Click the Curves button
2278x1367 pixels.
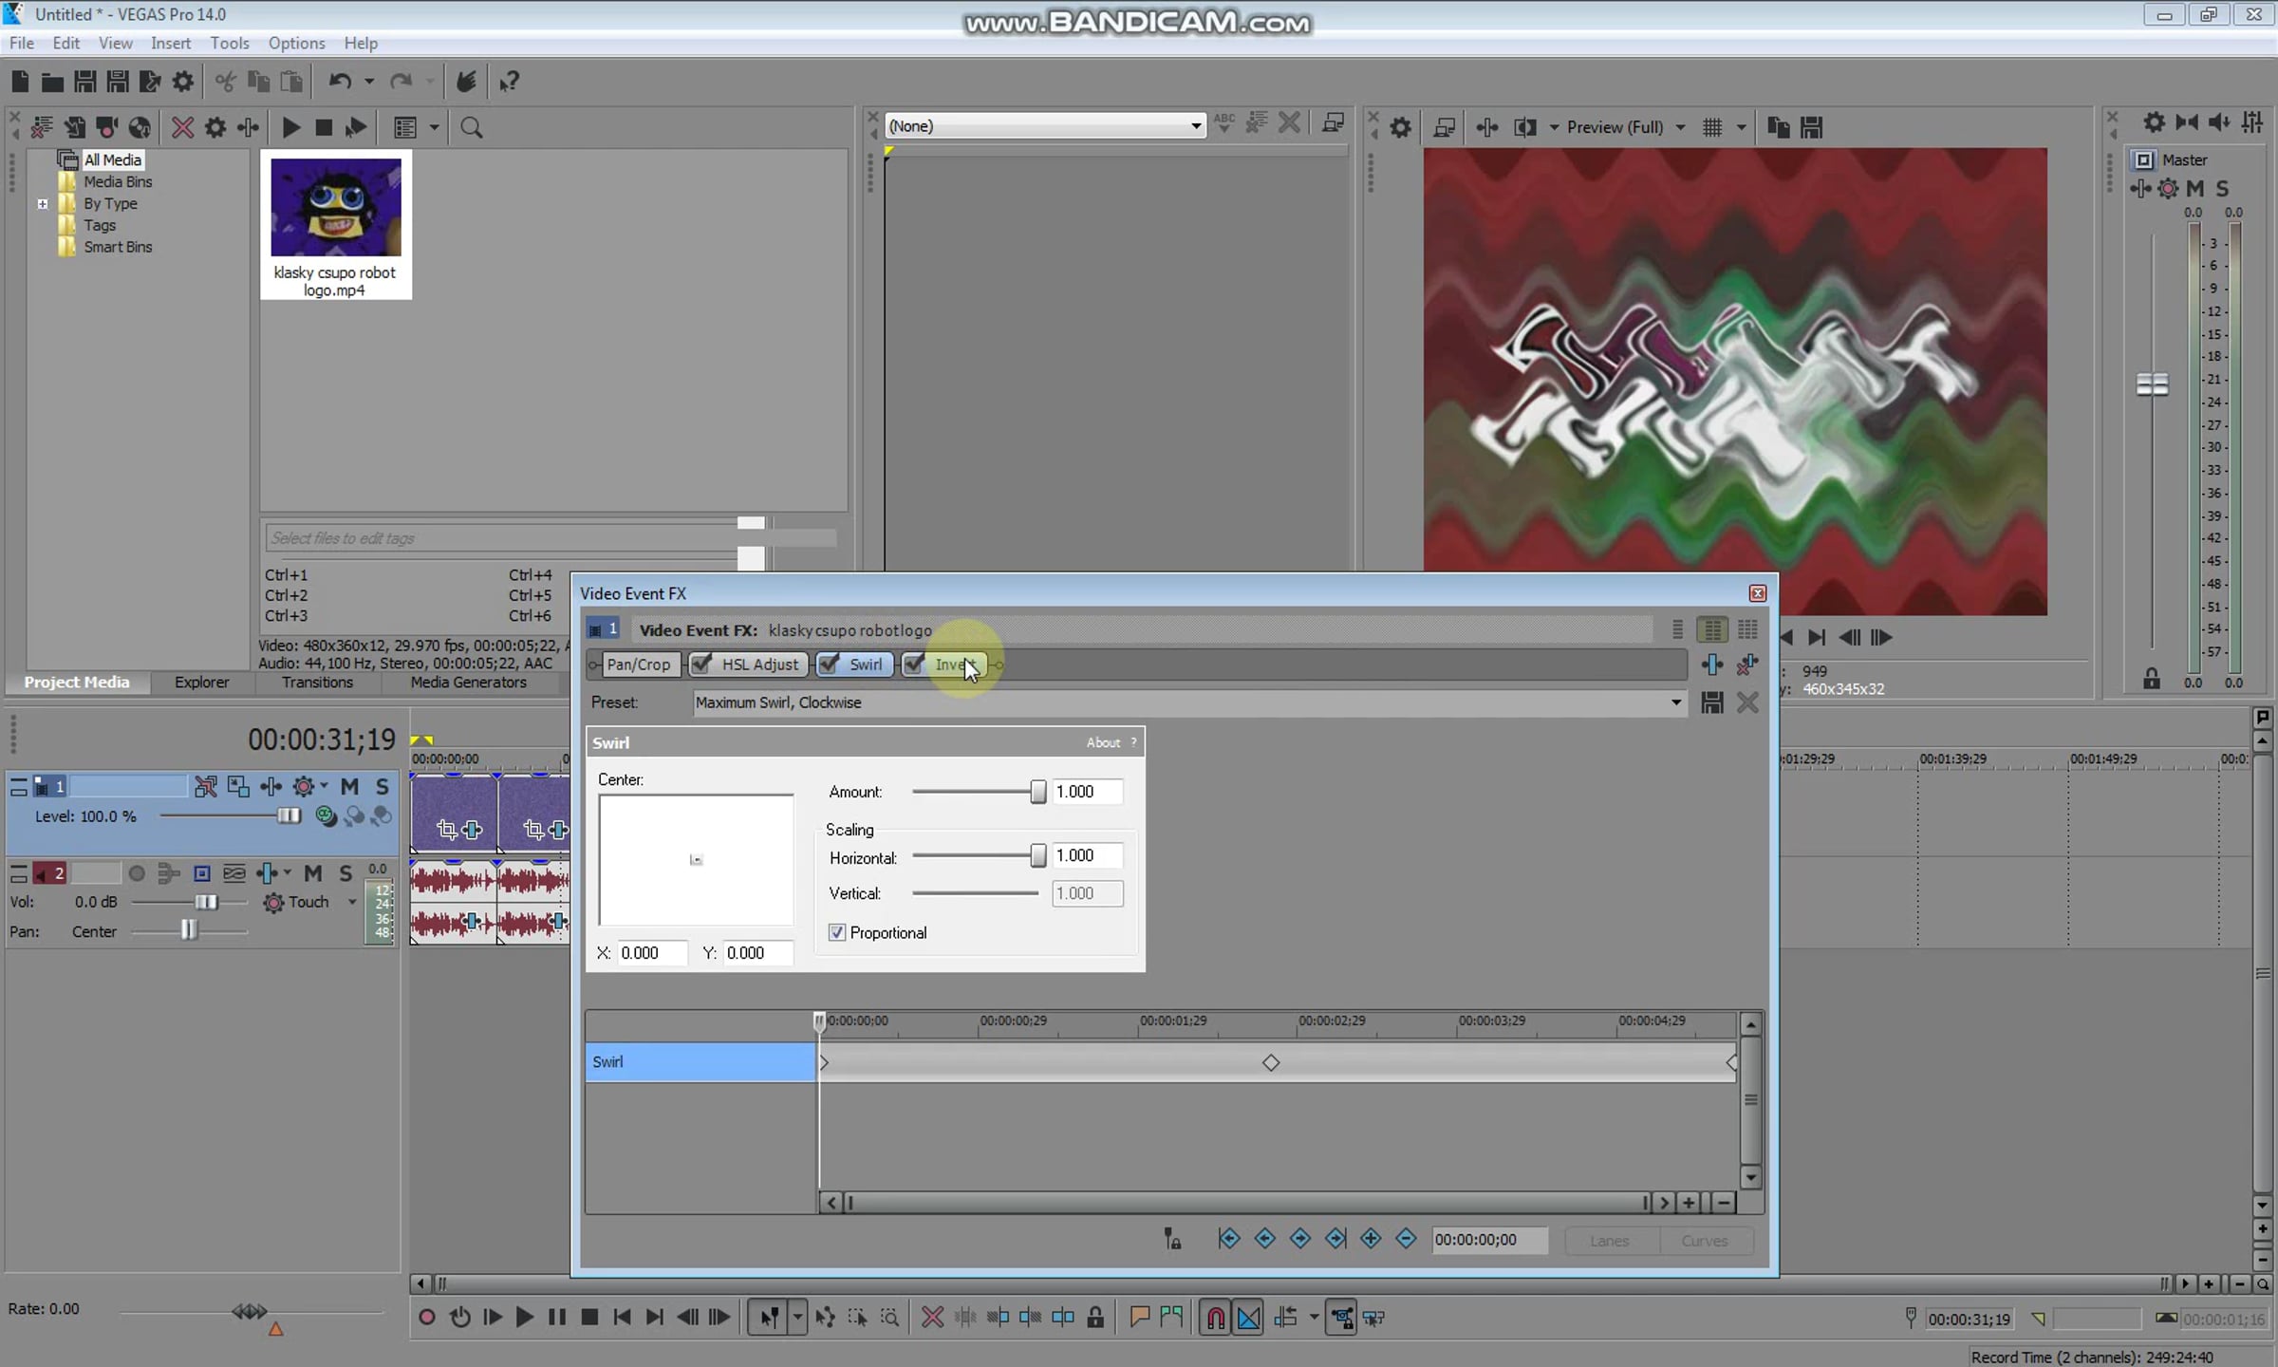pos(1704,1241)
